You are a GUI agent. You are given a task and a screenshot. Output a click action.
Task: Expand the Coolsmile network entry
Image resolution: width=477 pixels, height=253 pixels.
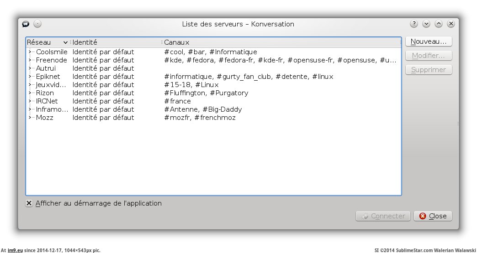point(30,52)
